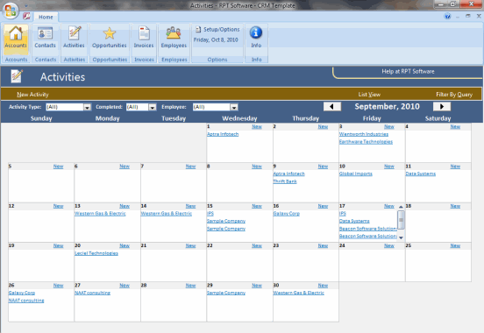Click the Employee filter field
This screenshot has height=333, width=484.
click(212, 107)
